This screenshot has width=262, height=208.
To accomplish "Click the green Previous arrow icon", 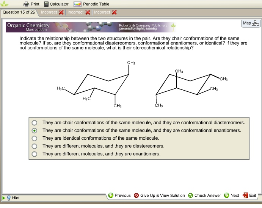I will coord(111,195).
